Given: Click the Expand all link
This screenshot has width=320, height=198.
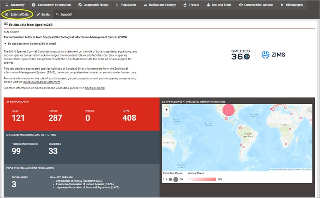Looking at the screenshot, I should (66, 14).
